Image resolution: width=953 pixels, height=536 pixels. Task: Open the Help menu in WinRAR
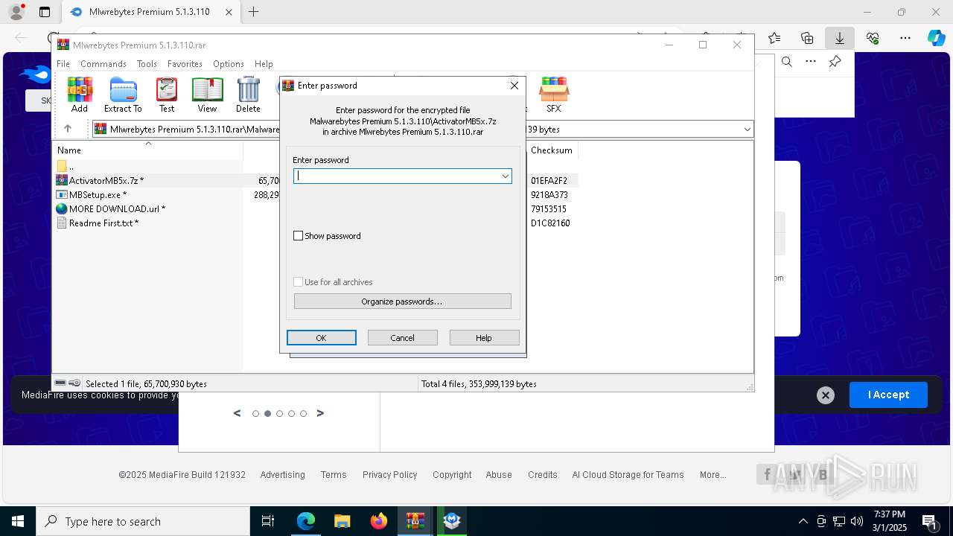click(x=264, y=64)
